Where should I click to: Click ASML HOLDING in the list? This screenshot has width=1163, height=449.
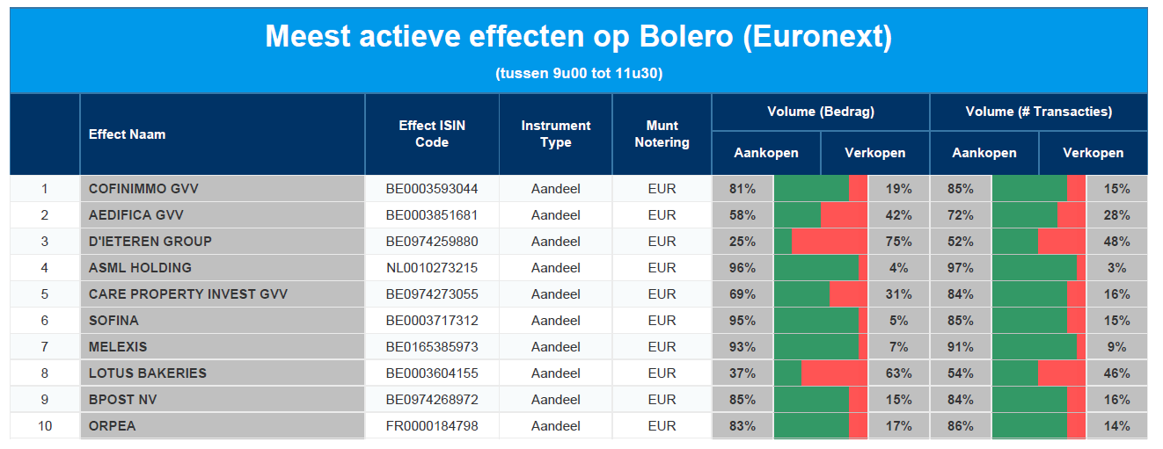click(140, 267)
